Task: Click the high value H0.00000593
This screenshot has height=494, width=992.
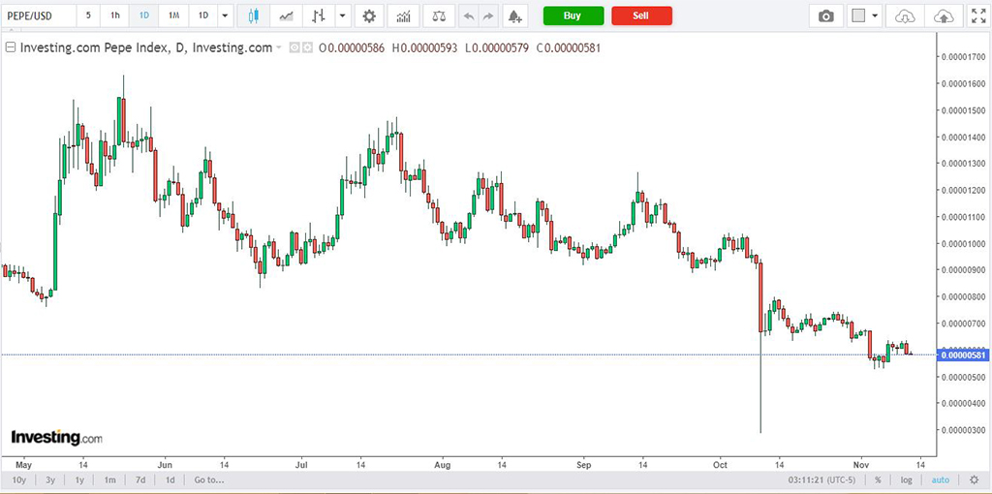Action: click(x=424, y=47)
